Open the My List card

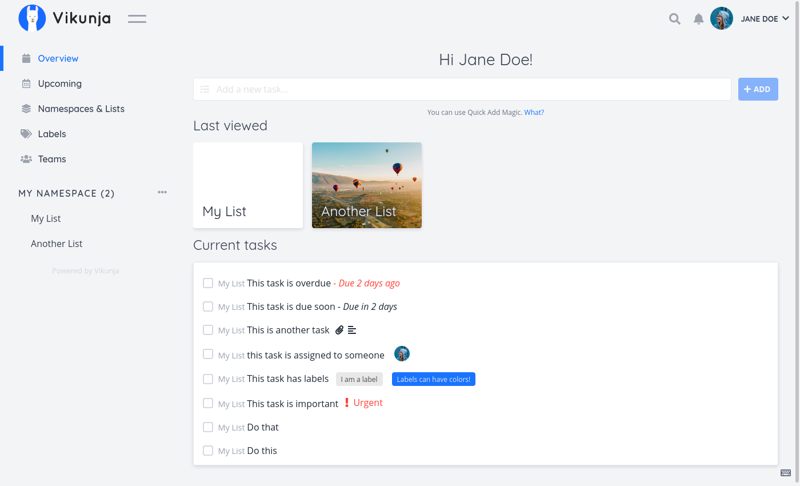pos(248,185)
